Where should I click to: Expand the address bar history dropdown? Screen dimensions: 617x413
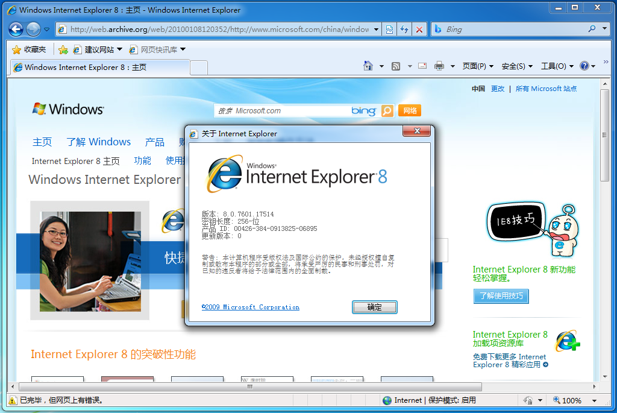[x=376, y=29]
